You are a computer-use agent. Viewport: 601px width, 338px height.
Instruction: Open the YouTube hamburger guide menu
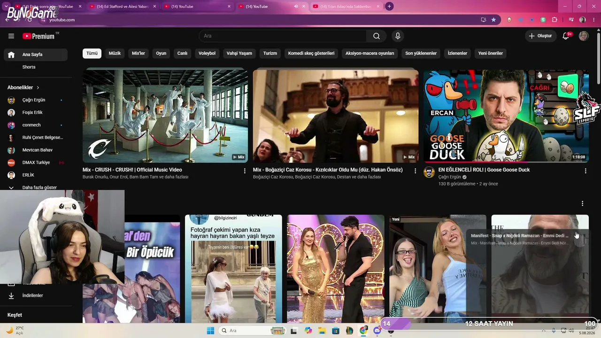pyautogui.click(x=11, y=36)
